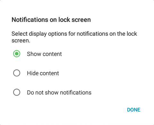Click the 'Notifications on lock screen' title
Image resolution: width=154 pixels, height=125 pixels.
tap(51, 20)
